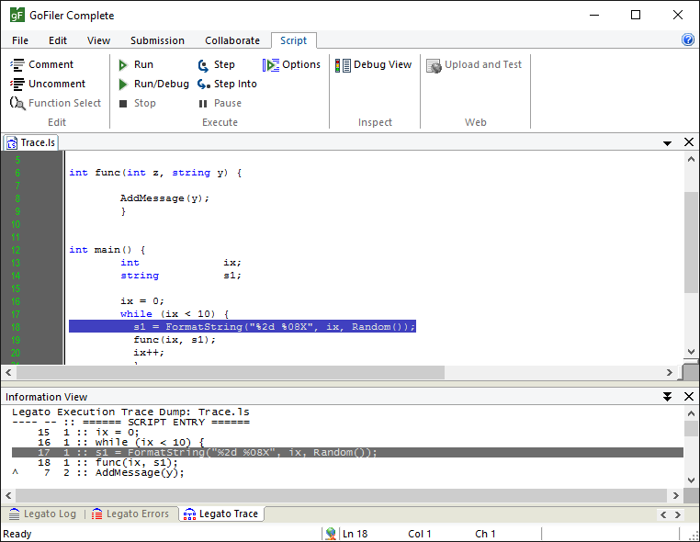
Task: Open document tab list dropdown arrow
Action: point(667,143)
